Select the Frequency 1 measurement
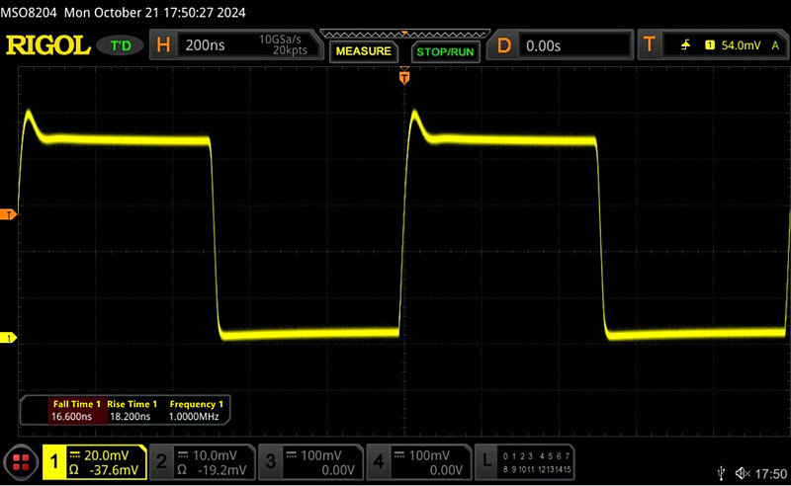The image size is (791, 486). [196, 410]
